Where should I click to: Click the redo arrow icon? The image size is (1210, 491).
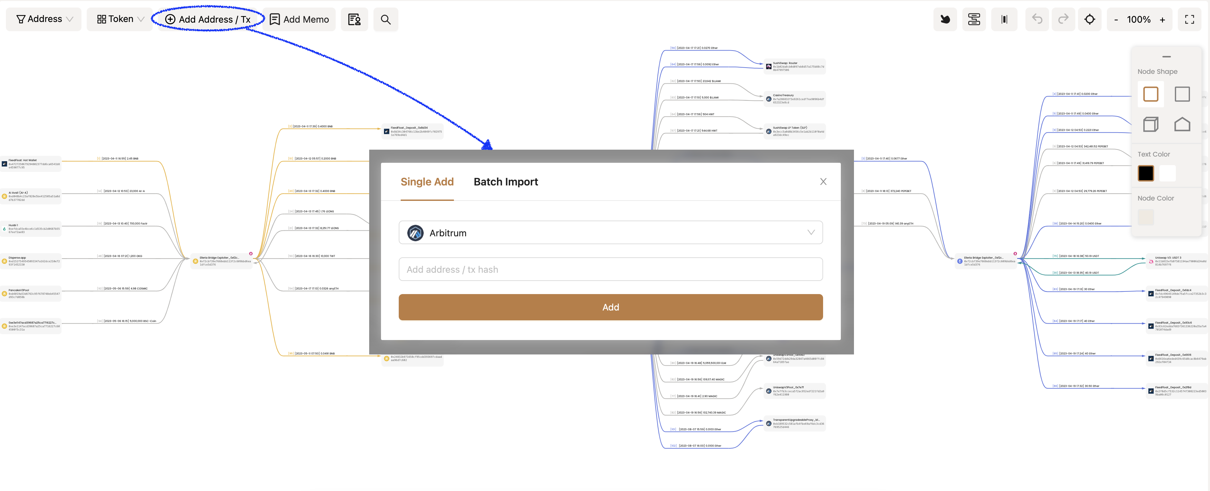[1063, 19]
